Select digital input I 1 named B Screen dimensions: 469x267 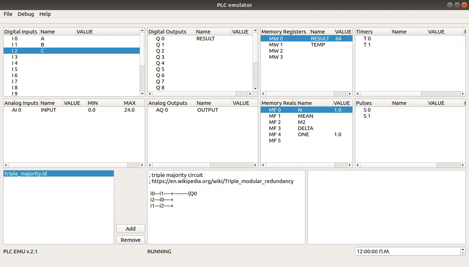point(43,45)
